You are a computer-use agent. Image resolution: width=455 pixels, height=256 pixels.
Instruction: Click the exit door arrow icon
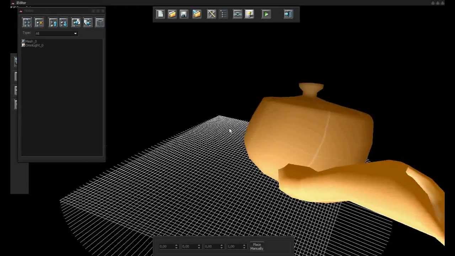pyautogui.click(x=288, y=14)
